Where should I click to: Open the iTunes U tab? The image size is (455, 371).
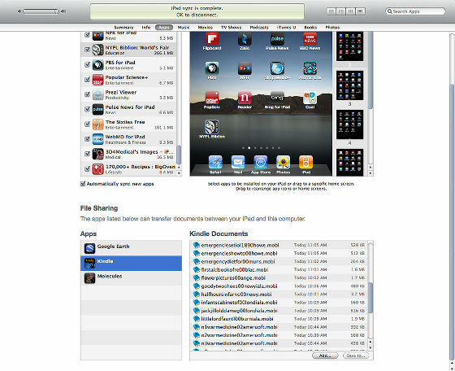pos(286,28)
